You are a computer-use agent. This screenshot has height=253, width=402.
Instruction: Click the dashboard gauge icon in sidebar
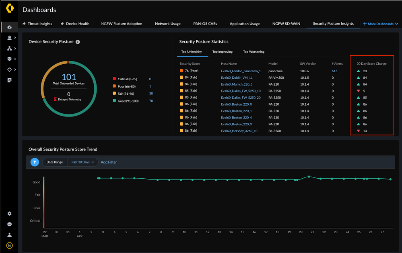point(9,27)
